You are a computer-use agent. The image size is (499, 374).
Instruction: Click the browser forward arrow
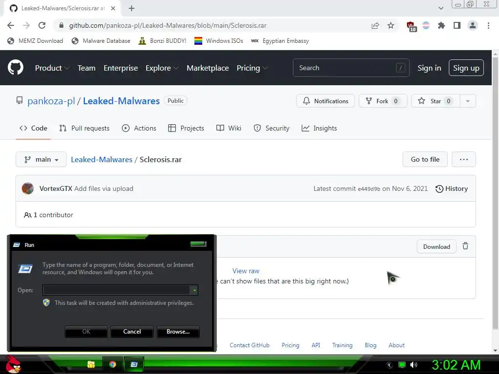point(26,25)
